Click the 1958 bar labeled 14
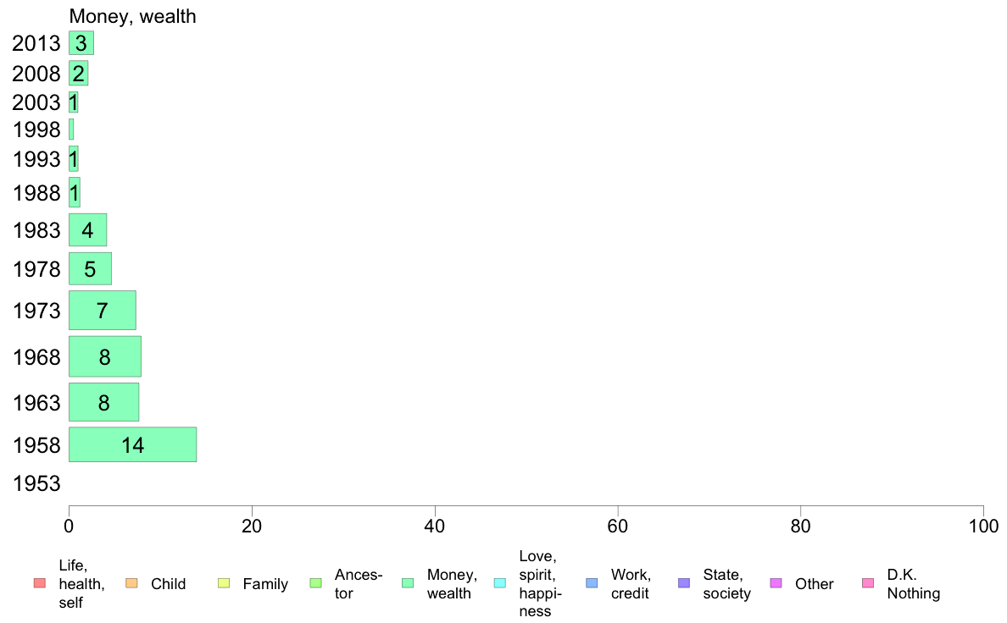The width and height of the screenshot is (1007, 623). [133, 444]
